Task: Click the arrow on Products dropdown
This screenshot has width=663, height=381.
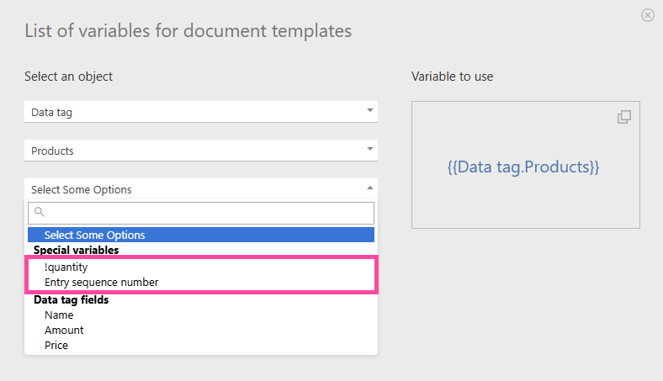Action: tap(369, 150)
